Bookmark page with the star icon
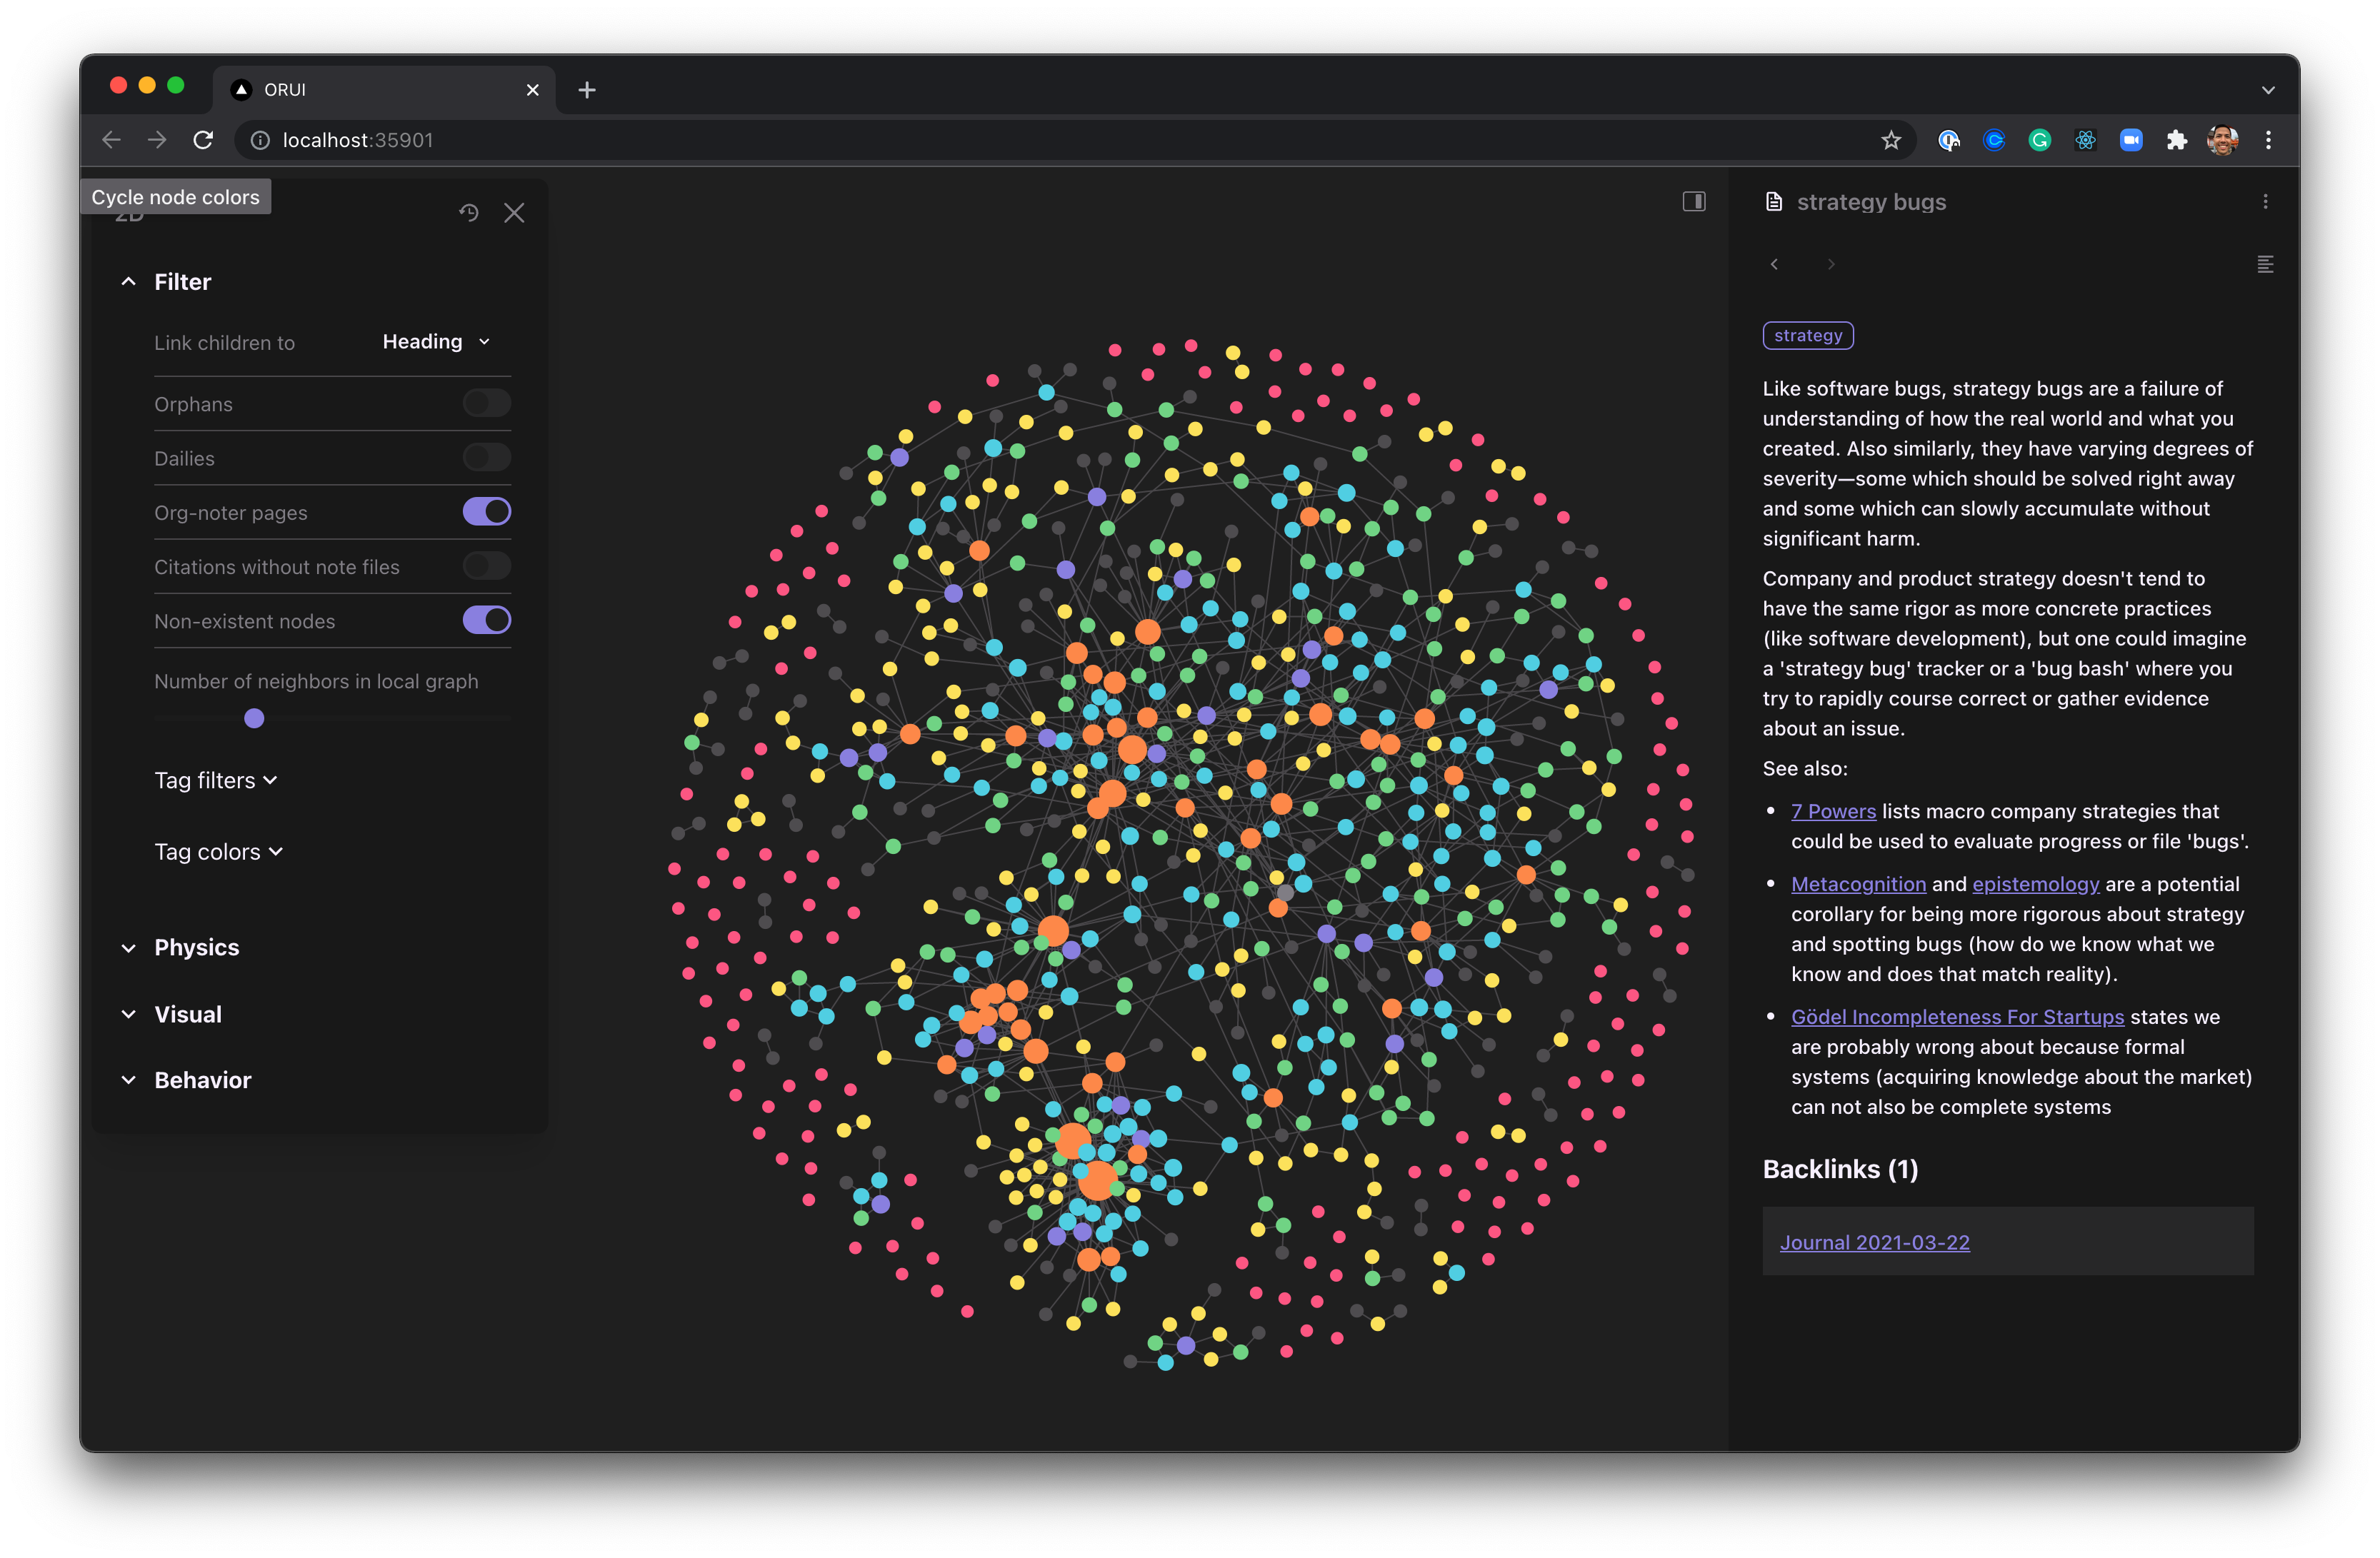Image resolution: width=2380 pixels, height=1558 pixels. [x=1890, y=140]
